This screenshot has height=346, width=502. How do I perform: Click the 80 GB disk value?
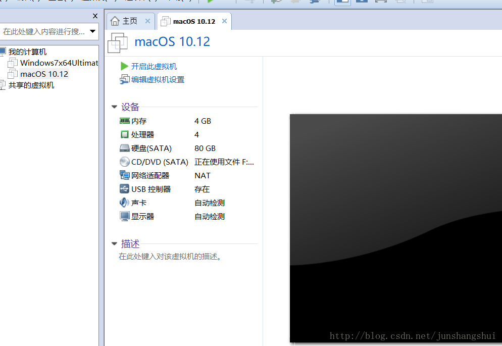(205, 148)
